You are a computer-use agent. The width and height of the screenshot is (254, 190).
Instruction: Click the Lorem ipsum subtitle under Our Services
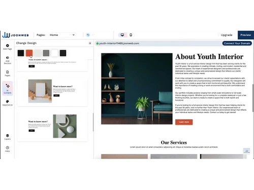coord(174,147)
